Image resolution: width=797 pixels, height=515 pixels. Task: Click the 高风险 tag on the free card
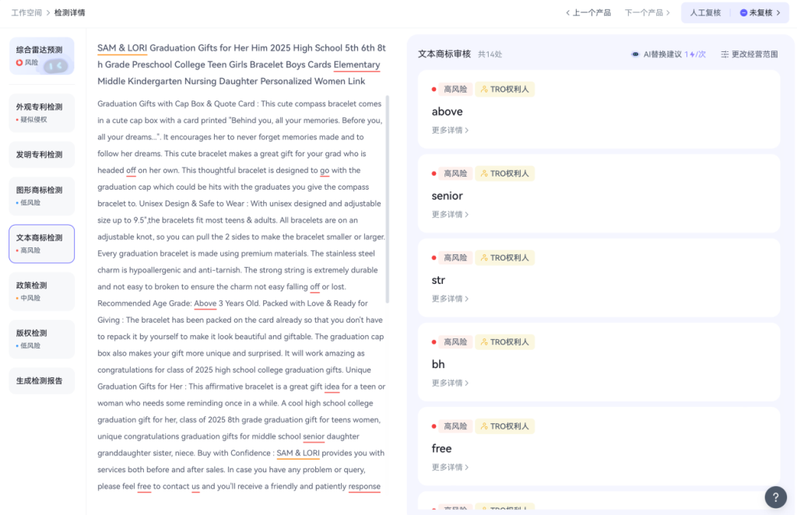click(455, 426)
